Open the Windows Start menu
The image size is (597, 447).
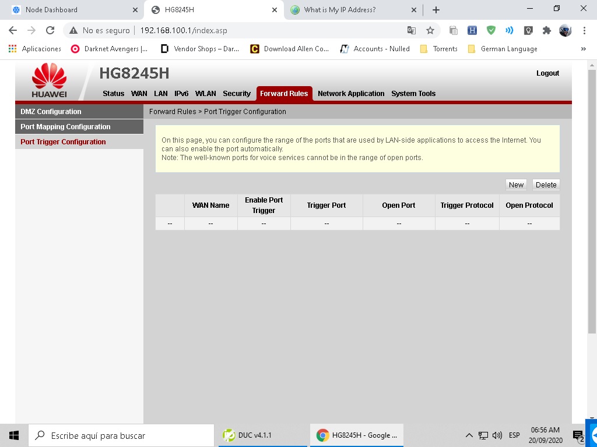point(14,435)
